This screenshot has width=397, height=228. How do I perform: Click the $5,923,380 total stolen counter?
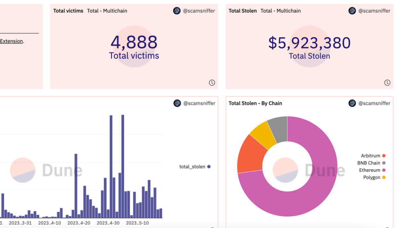[x=309, y=43]
